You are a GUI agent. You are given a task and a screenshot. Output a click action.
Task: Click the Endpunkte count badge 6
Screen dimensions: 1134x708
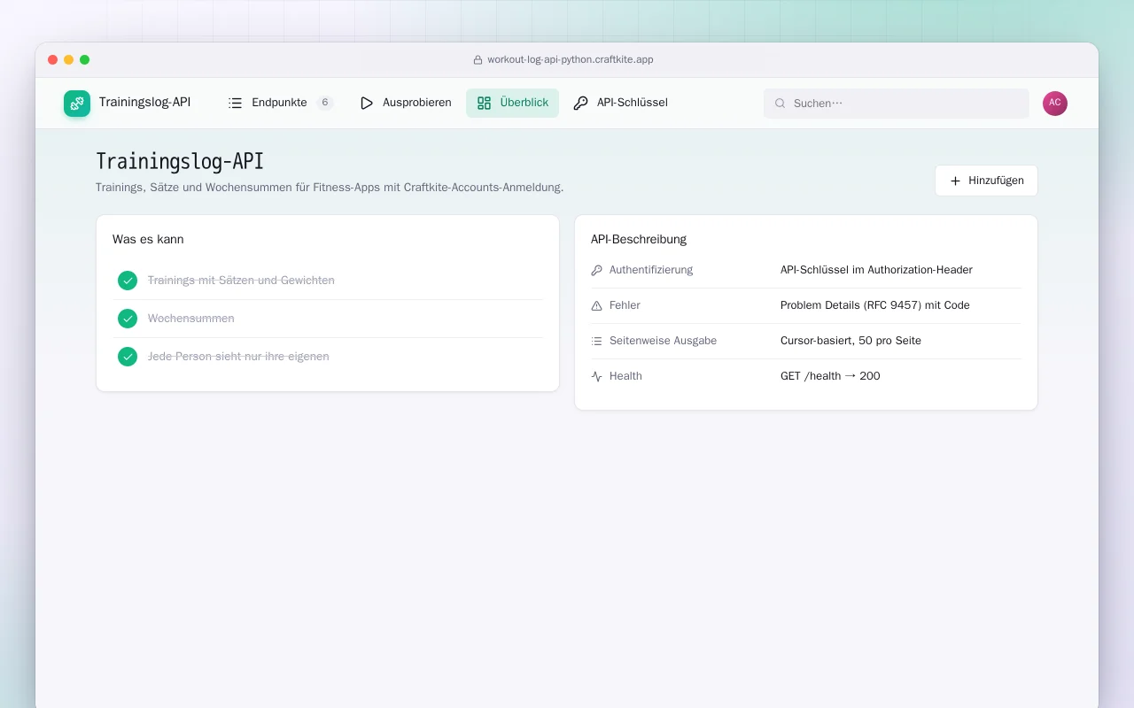[325, 103]
